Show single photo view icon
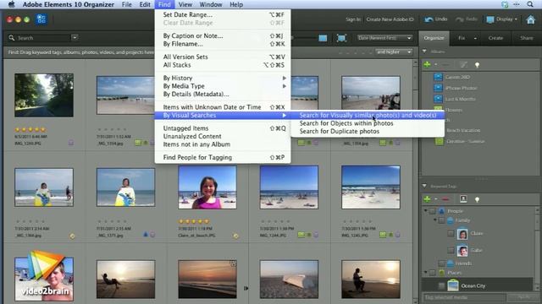Viewport: 542px width, 304px height. pos(323,38)
